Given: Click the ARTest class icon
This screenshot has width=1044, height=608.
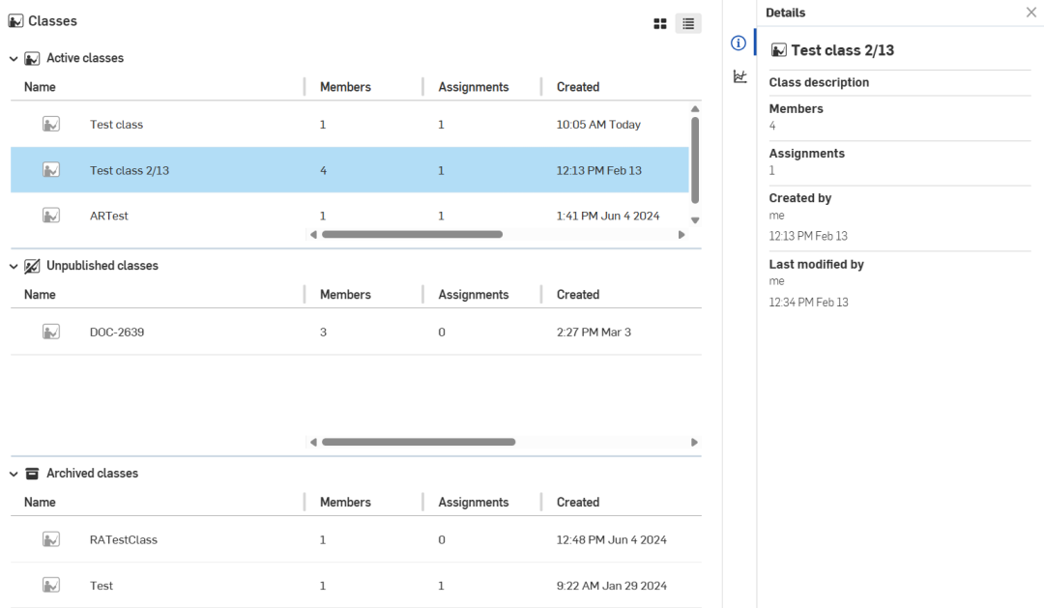Looking at the screenshot, I should point(51,216).
